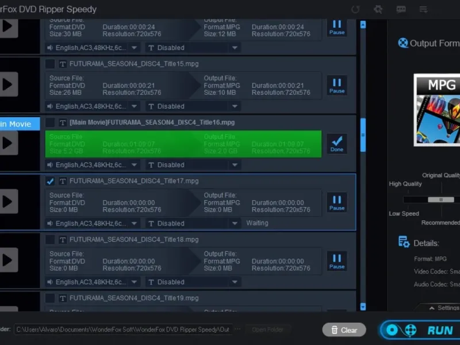Image resolution: width=460 pixels, height=345 pixels.
Task: Click the Done checkmark for Title16
Action: 337,144
